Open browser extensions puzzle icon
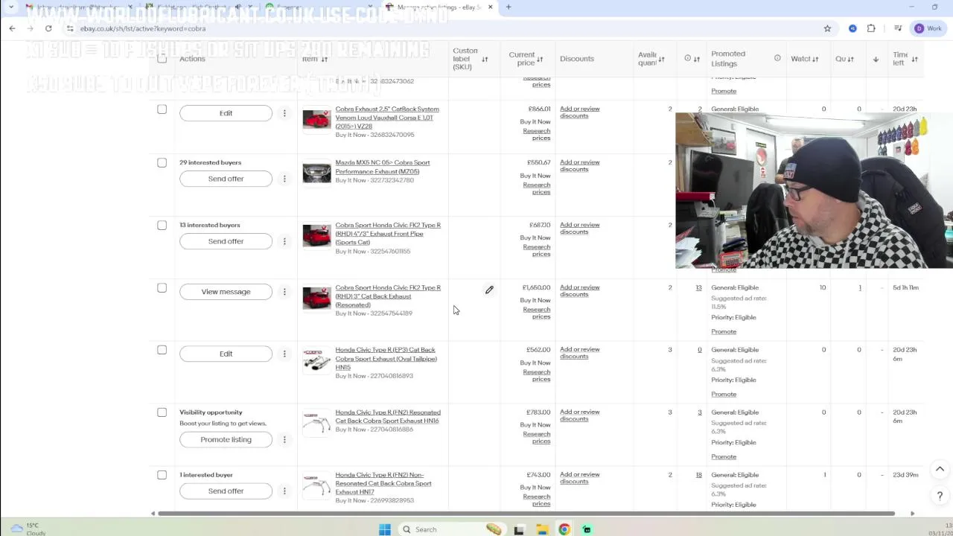The width and height of the screenshot is (953, 536). point(871,28)
